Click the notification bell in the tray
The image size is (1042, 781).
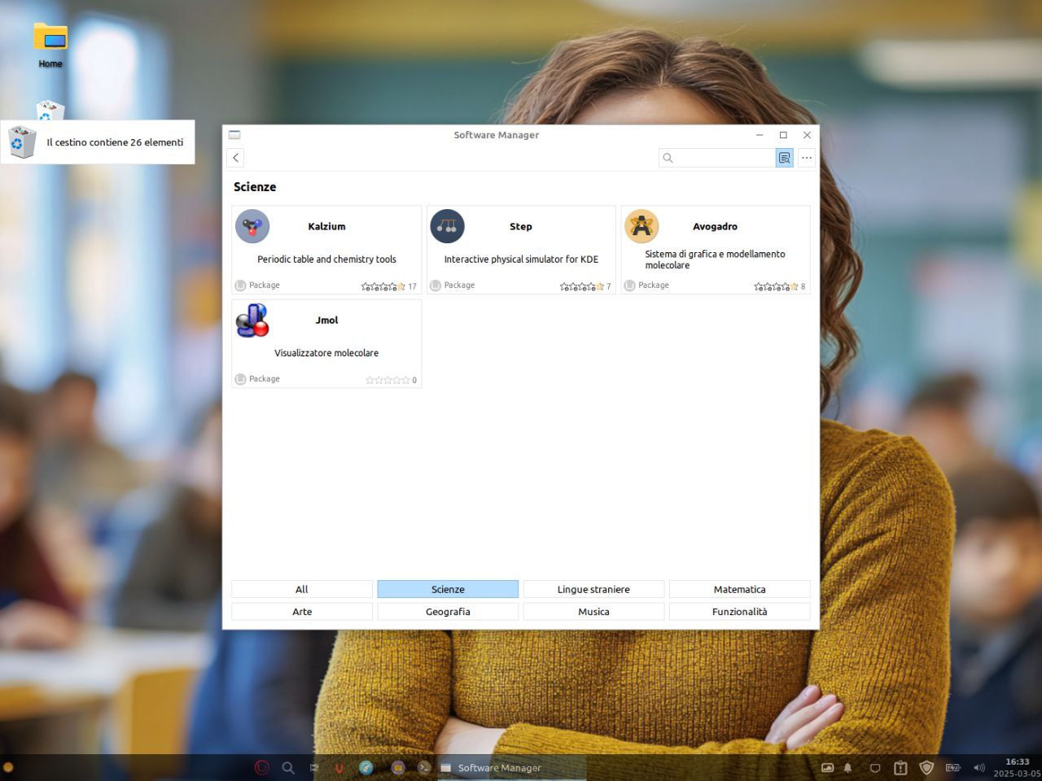tap(847, 767)
